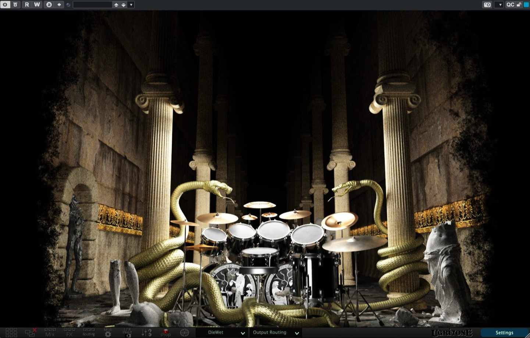
Task: Click the camera snapshot icon
Action: [487, 5]
